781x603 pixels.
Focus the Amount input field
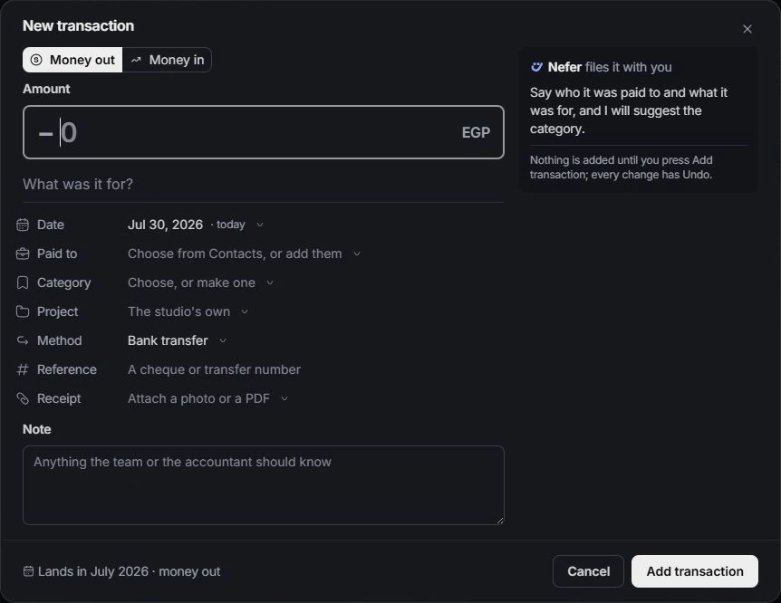tap(263, 132)
